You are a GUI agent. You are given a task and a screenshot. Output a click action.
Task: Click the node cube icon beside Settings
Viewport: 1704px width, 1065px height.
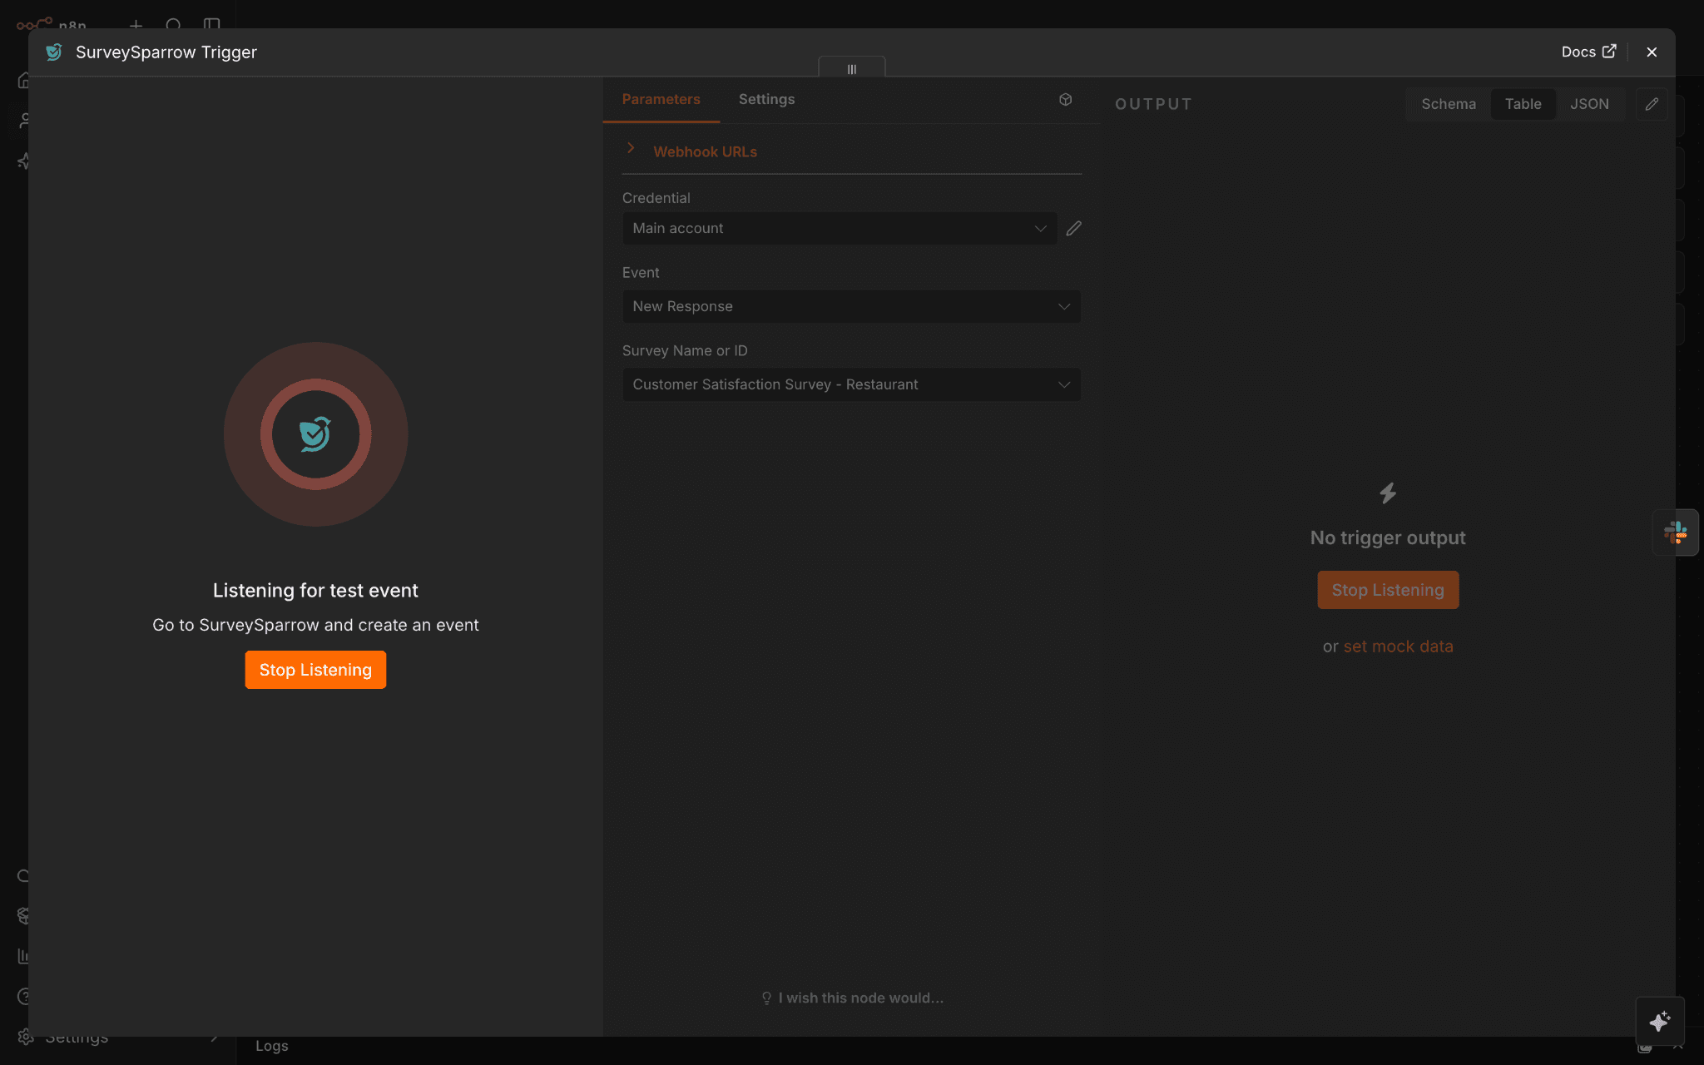1065,100
